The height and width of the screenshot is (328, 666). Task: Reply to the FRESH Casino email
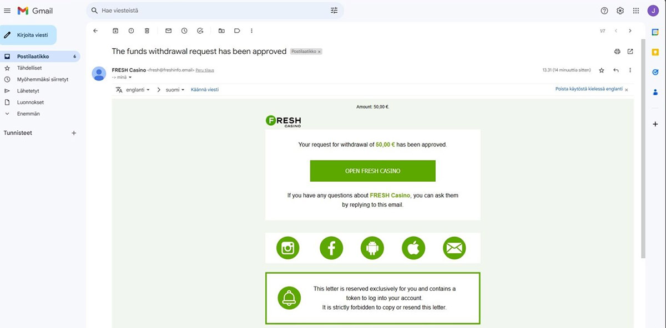coord(616,70)
